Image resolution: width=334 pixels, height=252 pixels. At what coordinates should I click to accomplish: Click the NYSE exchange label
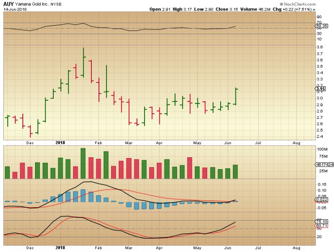(x=56, y=4)
